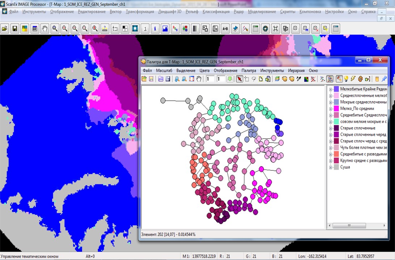Click the color swatch beside 'Среднебитые с разводьями'

(x=336, y=154)
